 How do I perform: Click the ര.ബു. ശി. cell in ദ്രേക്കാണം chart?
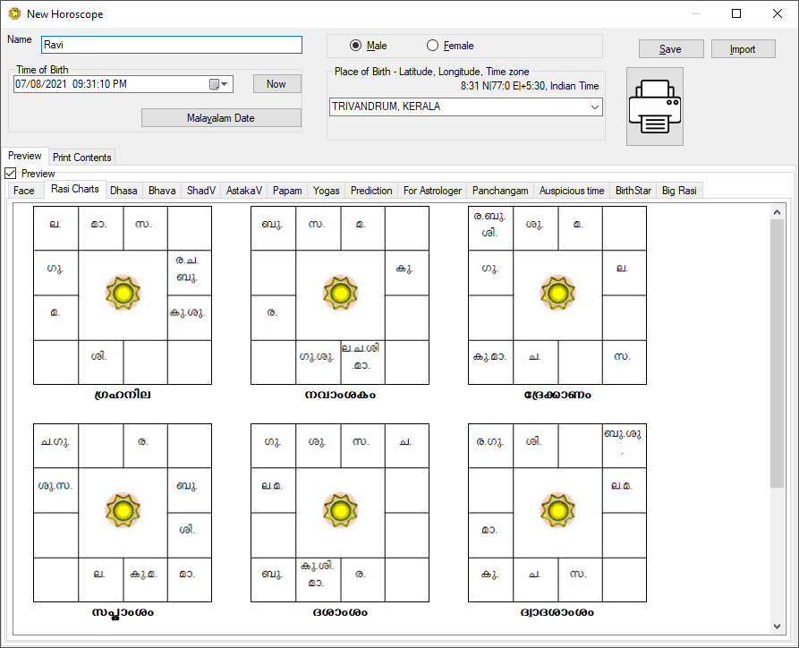tap(490, 228)
